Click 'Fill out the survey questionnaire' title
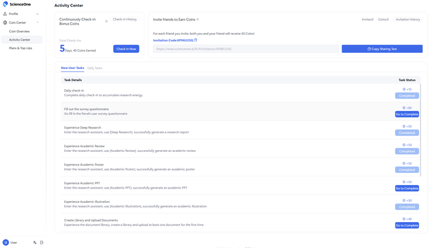This screenshot has height=248, width=433. 87,109
